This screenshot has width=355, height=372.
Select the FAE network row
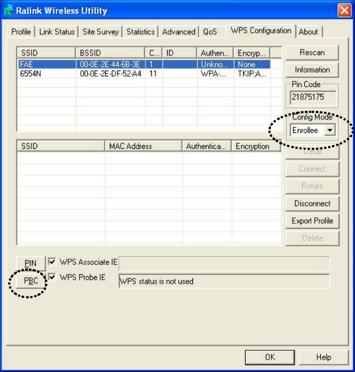144,64
